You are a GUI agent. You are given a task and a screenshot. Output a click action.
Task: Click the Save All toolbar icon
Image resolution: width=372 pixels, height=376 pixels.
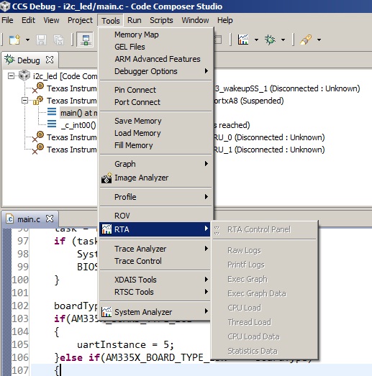(58, 40)
